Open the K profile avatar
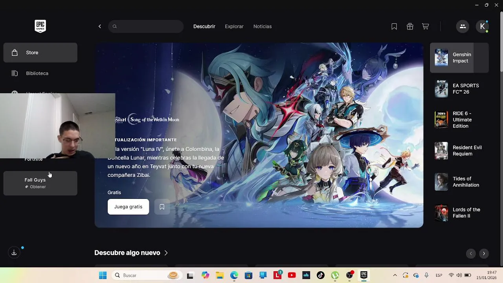This screenshot has width=503, height=283. coord(482,26)
